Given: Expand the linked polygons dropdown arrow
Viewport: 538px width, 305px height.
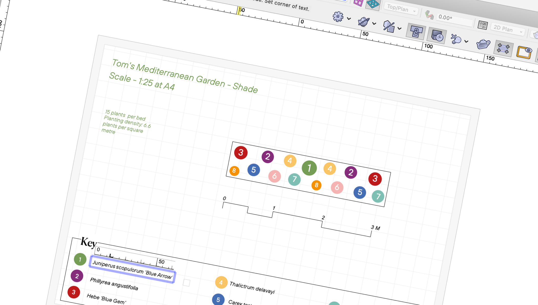Looking at the screenshot, I should [400, 28].
